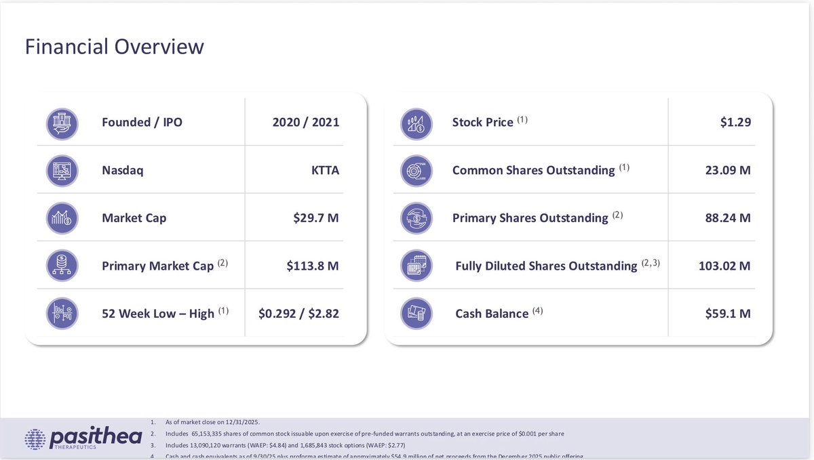Click the Nasdaq monitor icon
The width and height of the screenshot is (814, 460).
(62, 171)
